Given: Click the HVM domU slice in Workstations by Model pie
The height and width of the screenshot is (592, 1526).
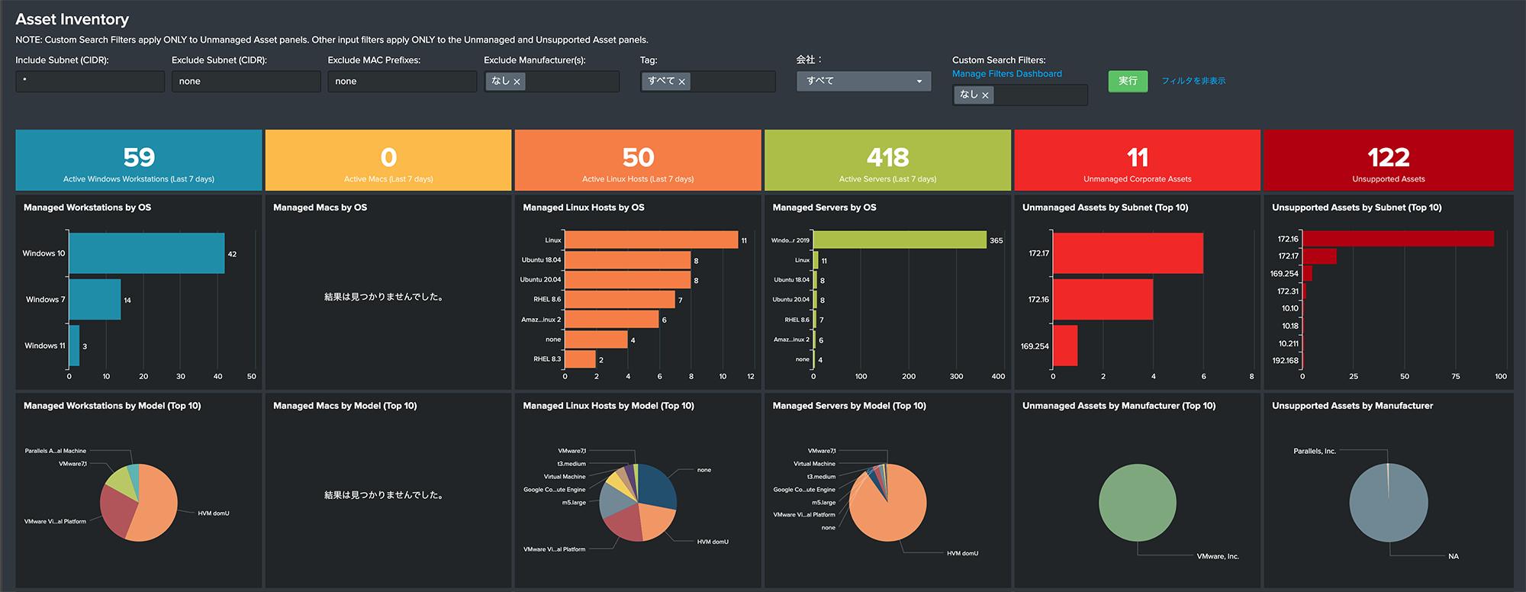Looking at the screenshot, I should [156, 504].
